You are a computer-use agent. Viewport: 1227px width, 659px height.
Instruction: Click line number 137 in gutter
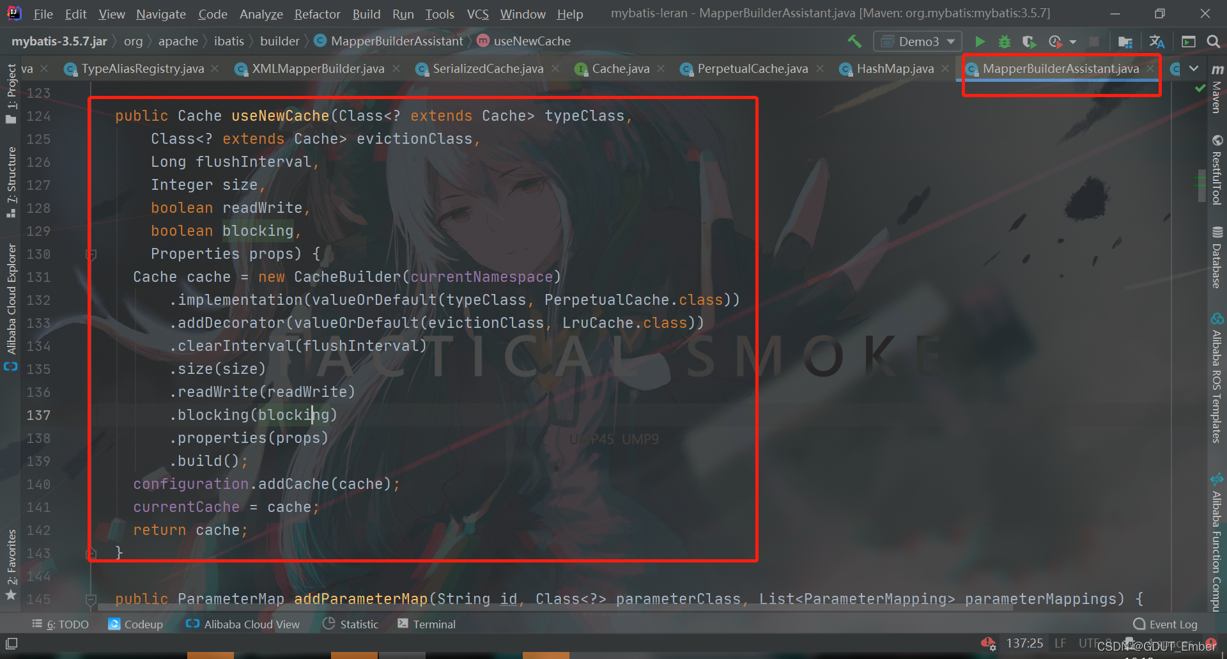tap(38, 415)
